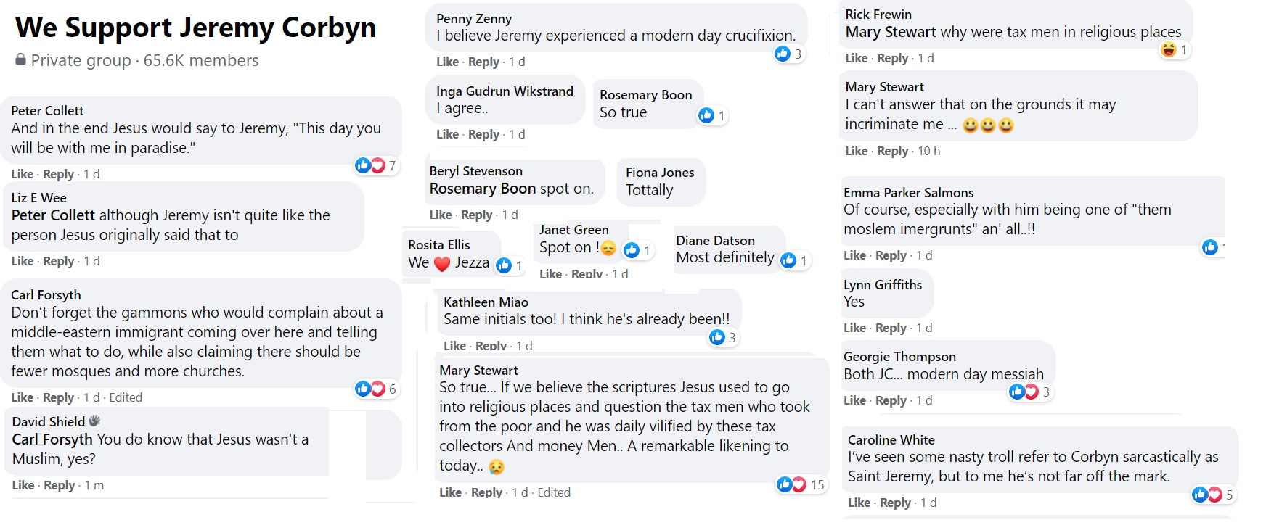Open reactions on Carl Forsyth's comment
The height and width of the screenshot is (525, 1266).
[x=370, y=389]
